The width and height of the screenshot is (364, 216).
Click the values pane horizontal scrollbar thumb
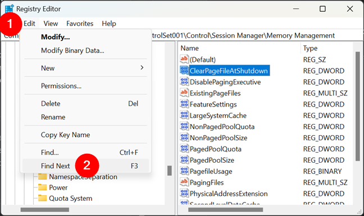coord(226,210)
